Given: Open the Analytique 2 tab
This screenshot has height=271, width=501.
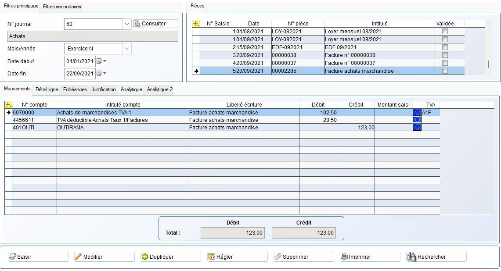Looking at the screenshot, I should [159, 90].
